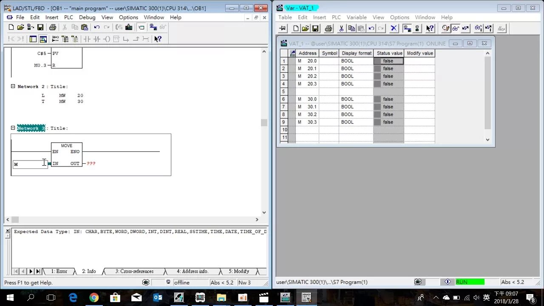Open branch tool in LAD toolbar
Viewport: 544px width, 306px height.
click(x=126, y=39)
